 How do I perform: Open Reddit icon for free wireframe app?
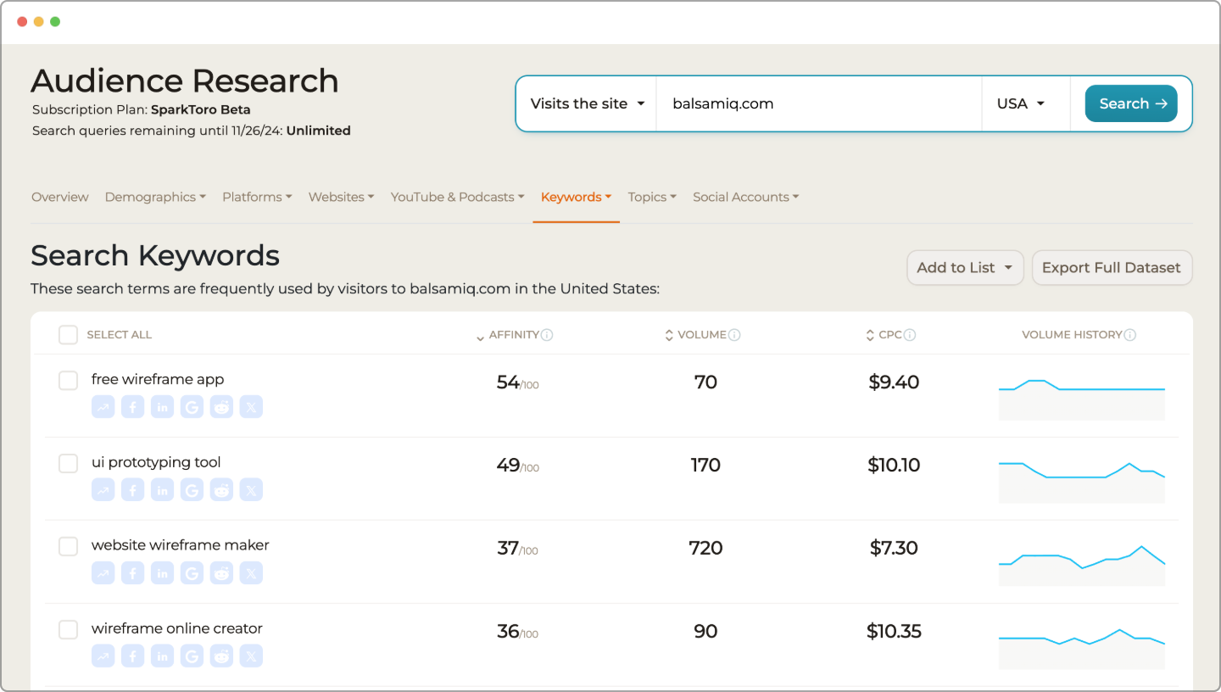coord(221,407)
